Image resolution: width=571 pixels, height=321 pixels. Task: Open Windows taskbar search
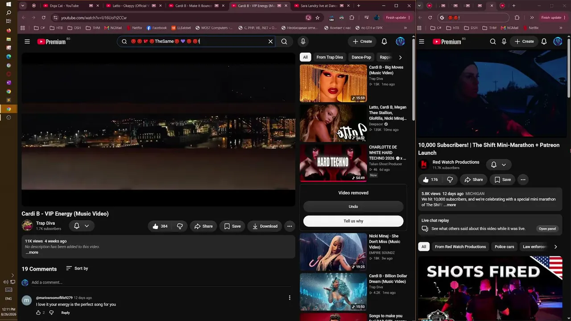click(8, 12)
